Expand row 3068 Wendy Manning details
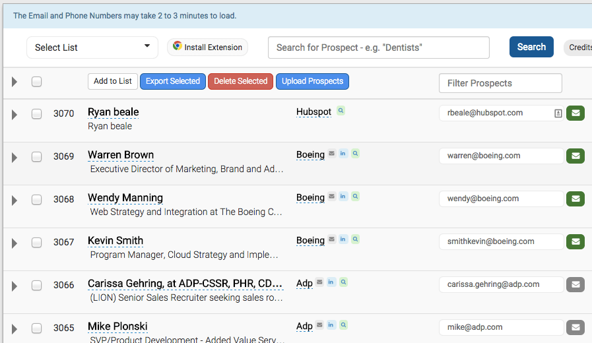Screen dimensions: 592x343 pyautogui.click(x=15, y=200)
